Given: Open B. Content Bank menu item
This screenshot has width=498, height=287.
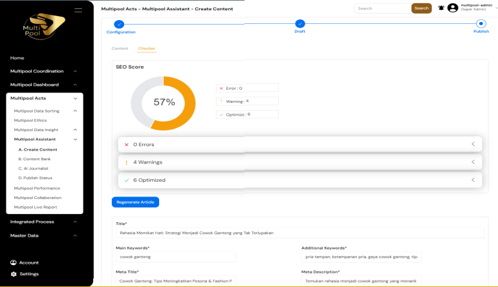Looking at the screenshot, I should tap(34, 159).
